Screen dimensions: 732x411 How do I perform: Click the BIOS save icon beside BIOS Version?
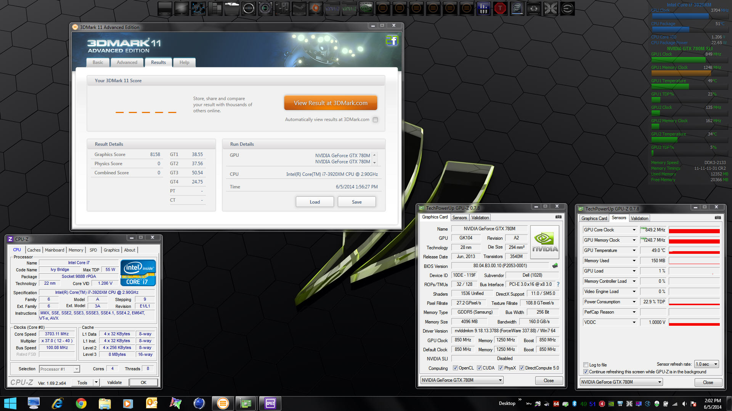[555, 266]
